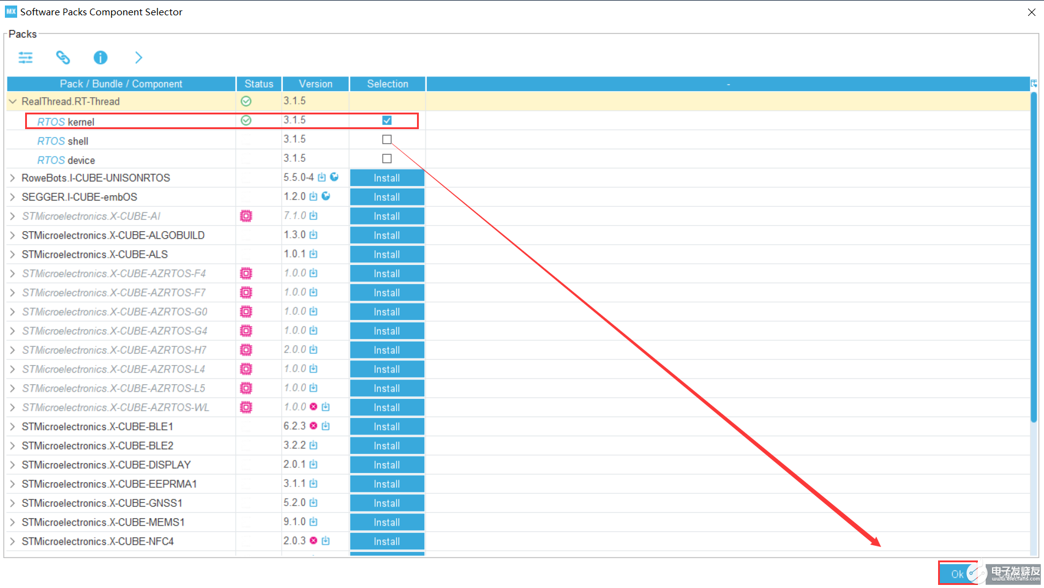Enable the RTOS shell checkbox

coord(386,139)
